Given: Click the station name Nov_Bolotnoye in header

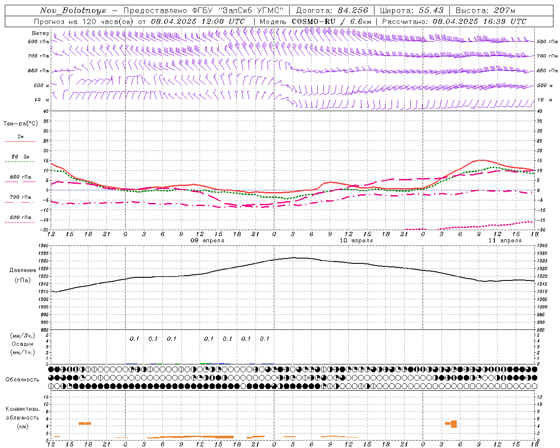Looking at the screenshot, I should (73, 10).
